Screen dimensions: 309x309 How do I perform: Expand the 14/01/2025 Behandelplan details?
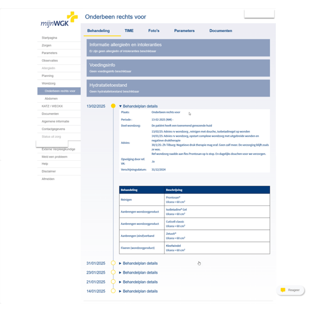tap(138, 291)
